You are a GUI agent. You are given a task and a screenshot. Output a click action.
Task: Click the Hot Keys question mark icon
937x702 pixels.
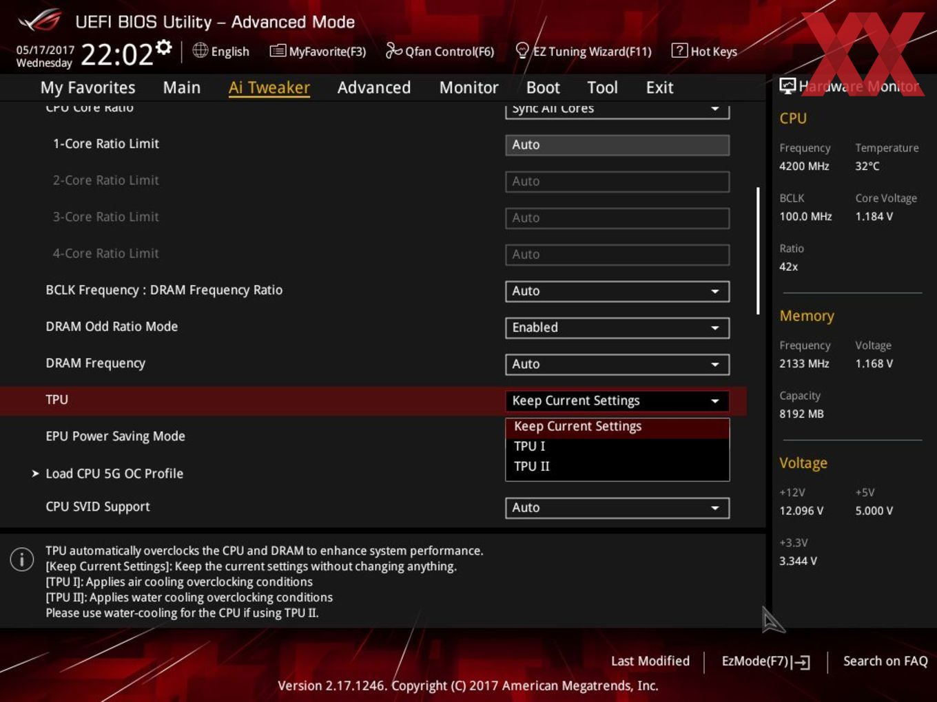pyautogui.click(x=679, y=50)
